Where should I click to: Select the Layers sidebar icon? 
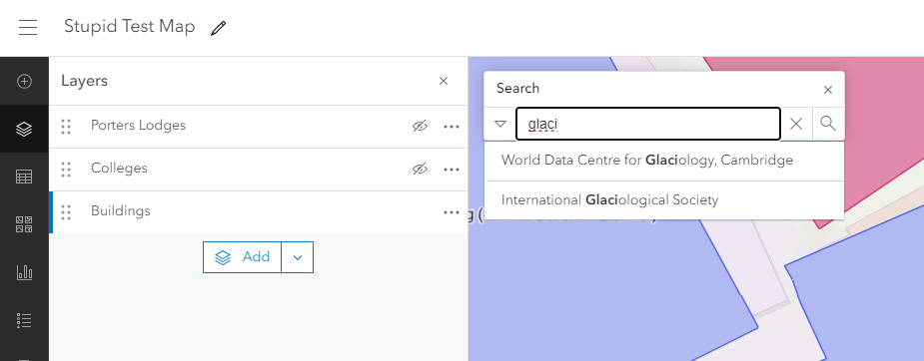[24, 129]
